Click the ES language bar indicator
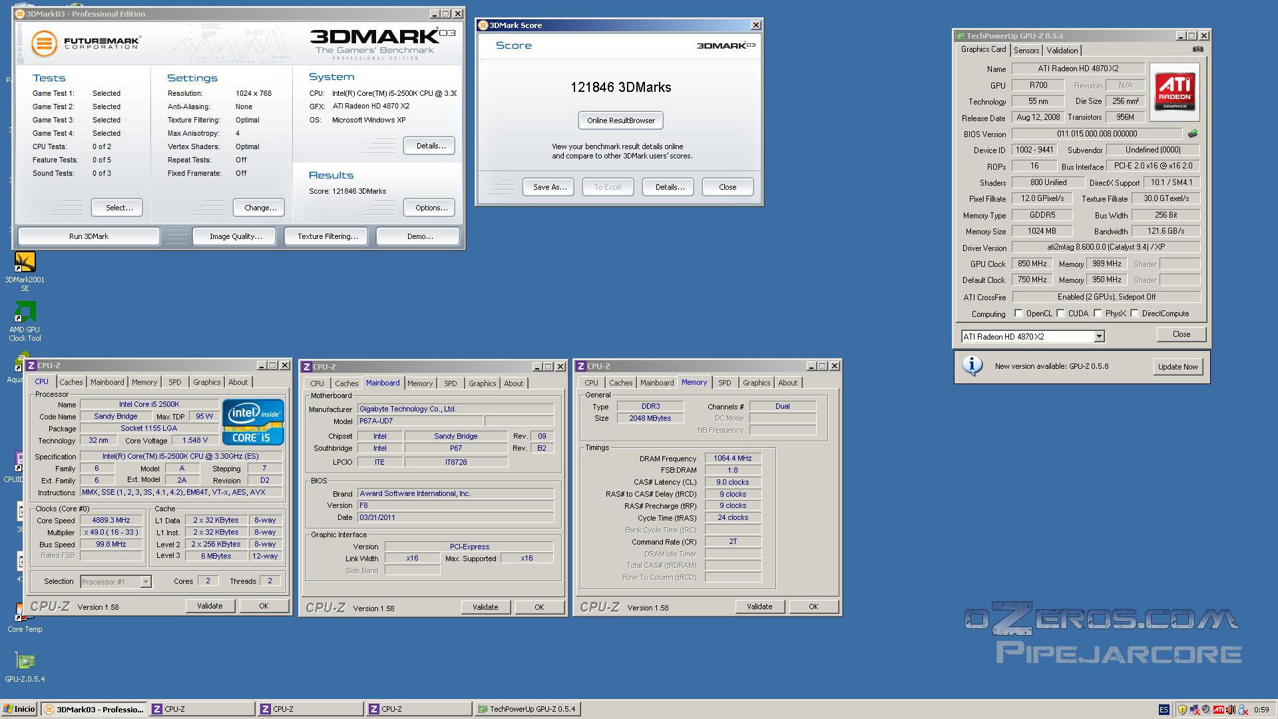This screenshot has height=719, width=1278. (1164, 710)
